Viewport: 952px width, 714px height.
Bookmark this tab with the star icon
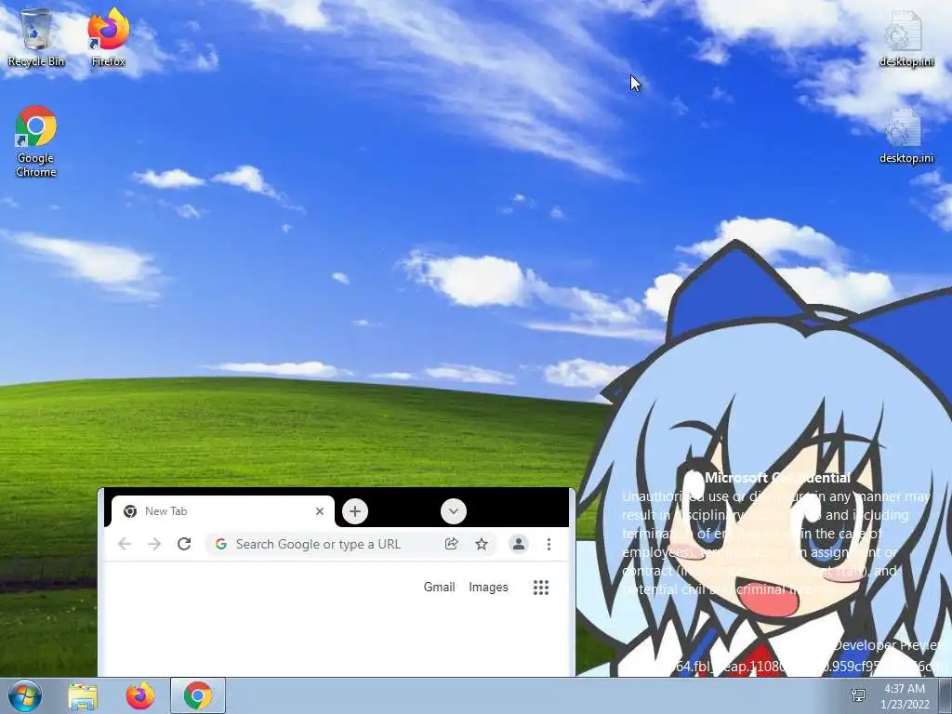482,544
